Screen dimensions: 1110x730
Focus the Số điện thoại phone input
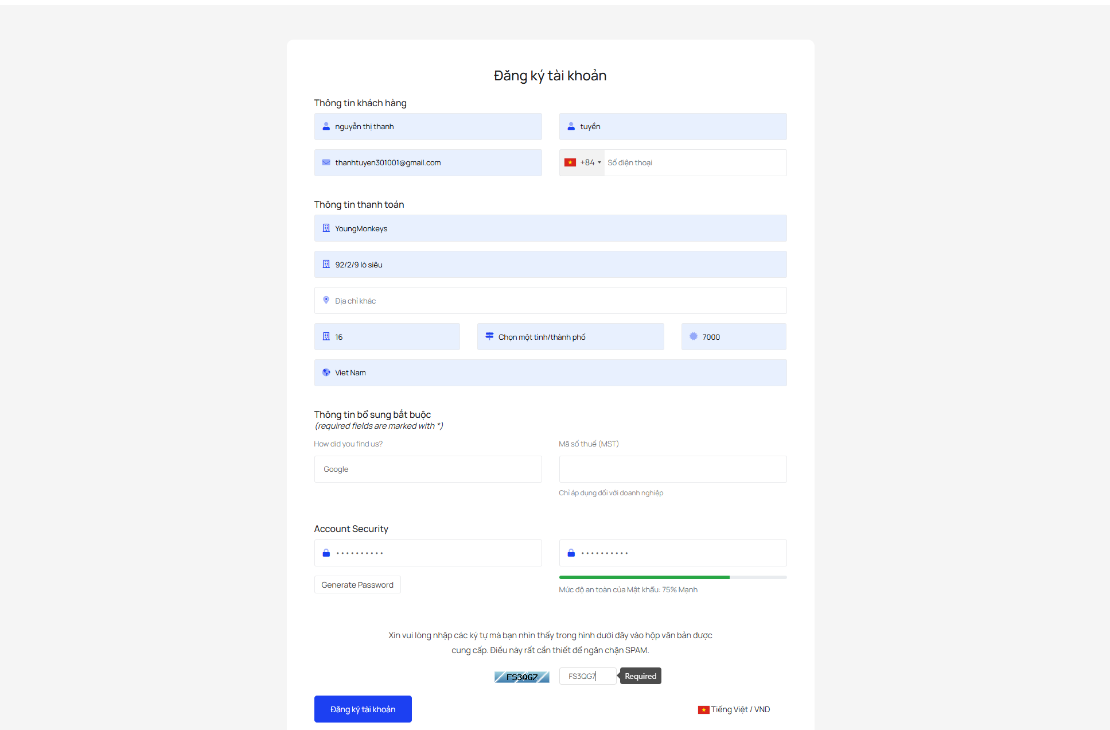[x=694, y=162]
